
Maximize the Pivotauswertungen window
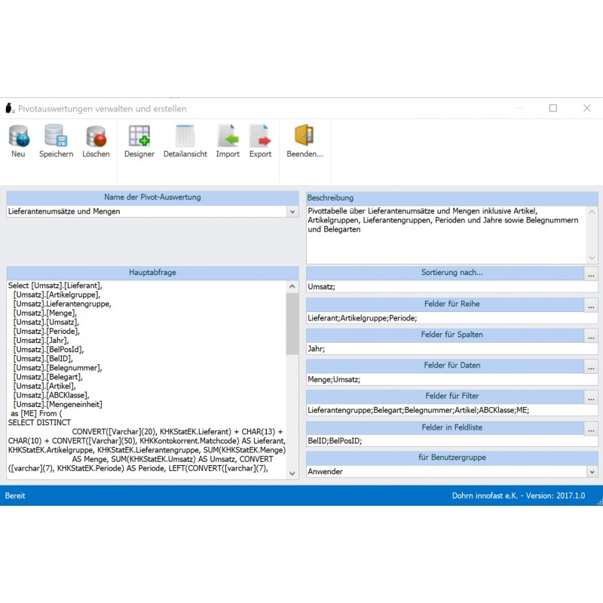tap(553, 108)
